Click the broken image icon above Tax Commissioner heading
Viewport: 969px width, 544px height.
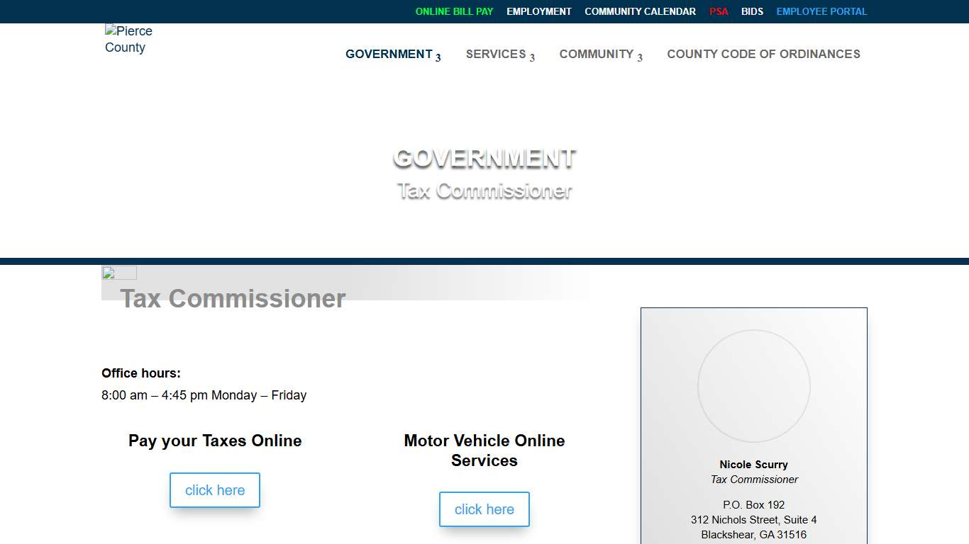118,273
